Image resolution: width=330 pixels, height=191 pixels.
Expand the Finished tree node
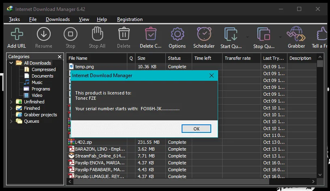11,108
